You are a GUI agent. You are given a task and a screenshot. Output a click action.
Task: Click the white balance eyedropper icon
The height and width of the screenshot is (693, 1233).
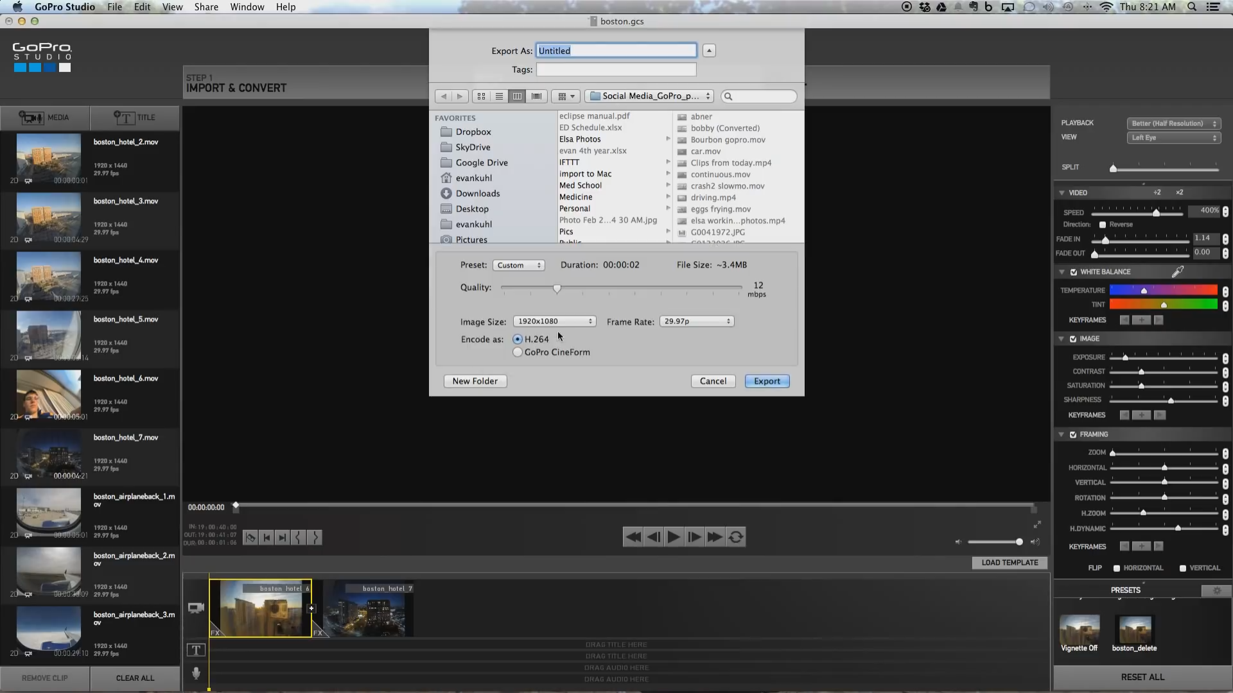(x=1177, y=272)
